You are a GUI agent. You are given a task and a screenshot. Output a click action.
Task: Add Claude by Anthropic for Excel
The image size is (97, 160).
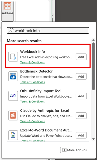(81, 116)
